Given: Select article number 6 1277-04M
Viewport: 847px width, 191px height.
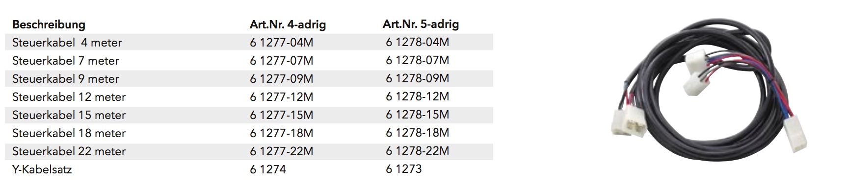Looking at the screenshot, I should click(x=282, y=43).
